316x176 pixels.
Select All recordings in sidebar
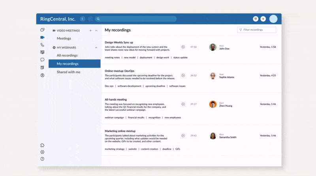67,55
